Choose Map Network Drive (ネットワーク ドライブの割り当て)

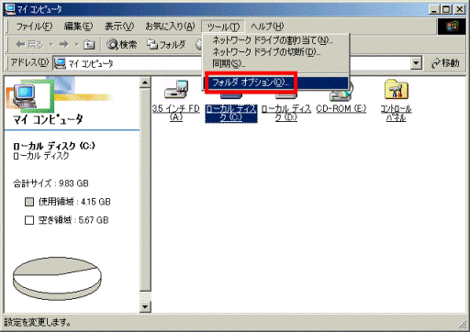(x=275, y=40)
